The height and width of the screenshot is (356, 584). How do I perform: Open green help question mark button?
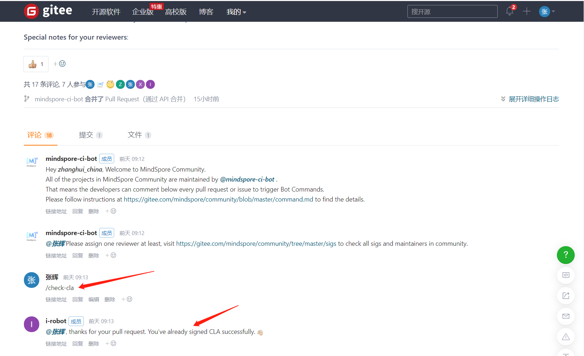pos(566,255)
